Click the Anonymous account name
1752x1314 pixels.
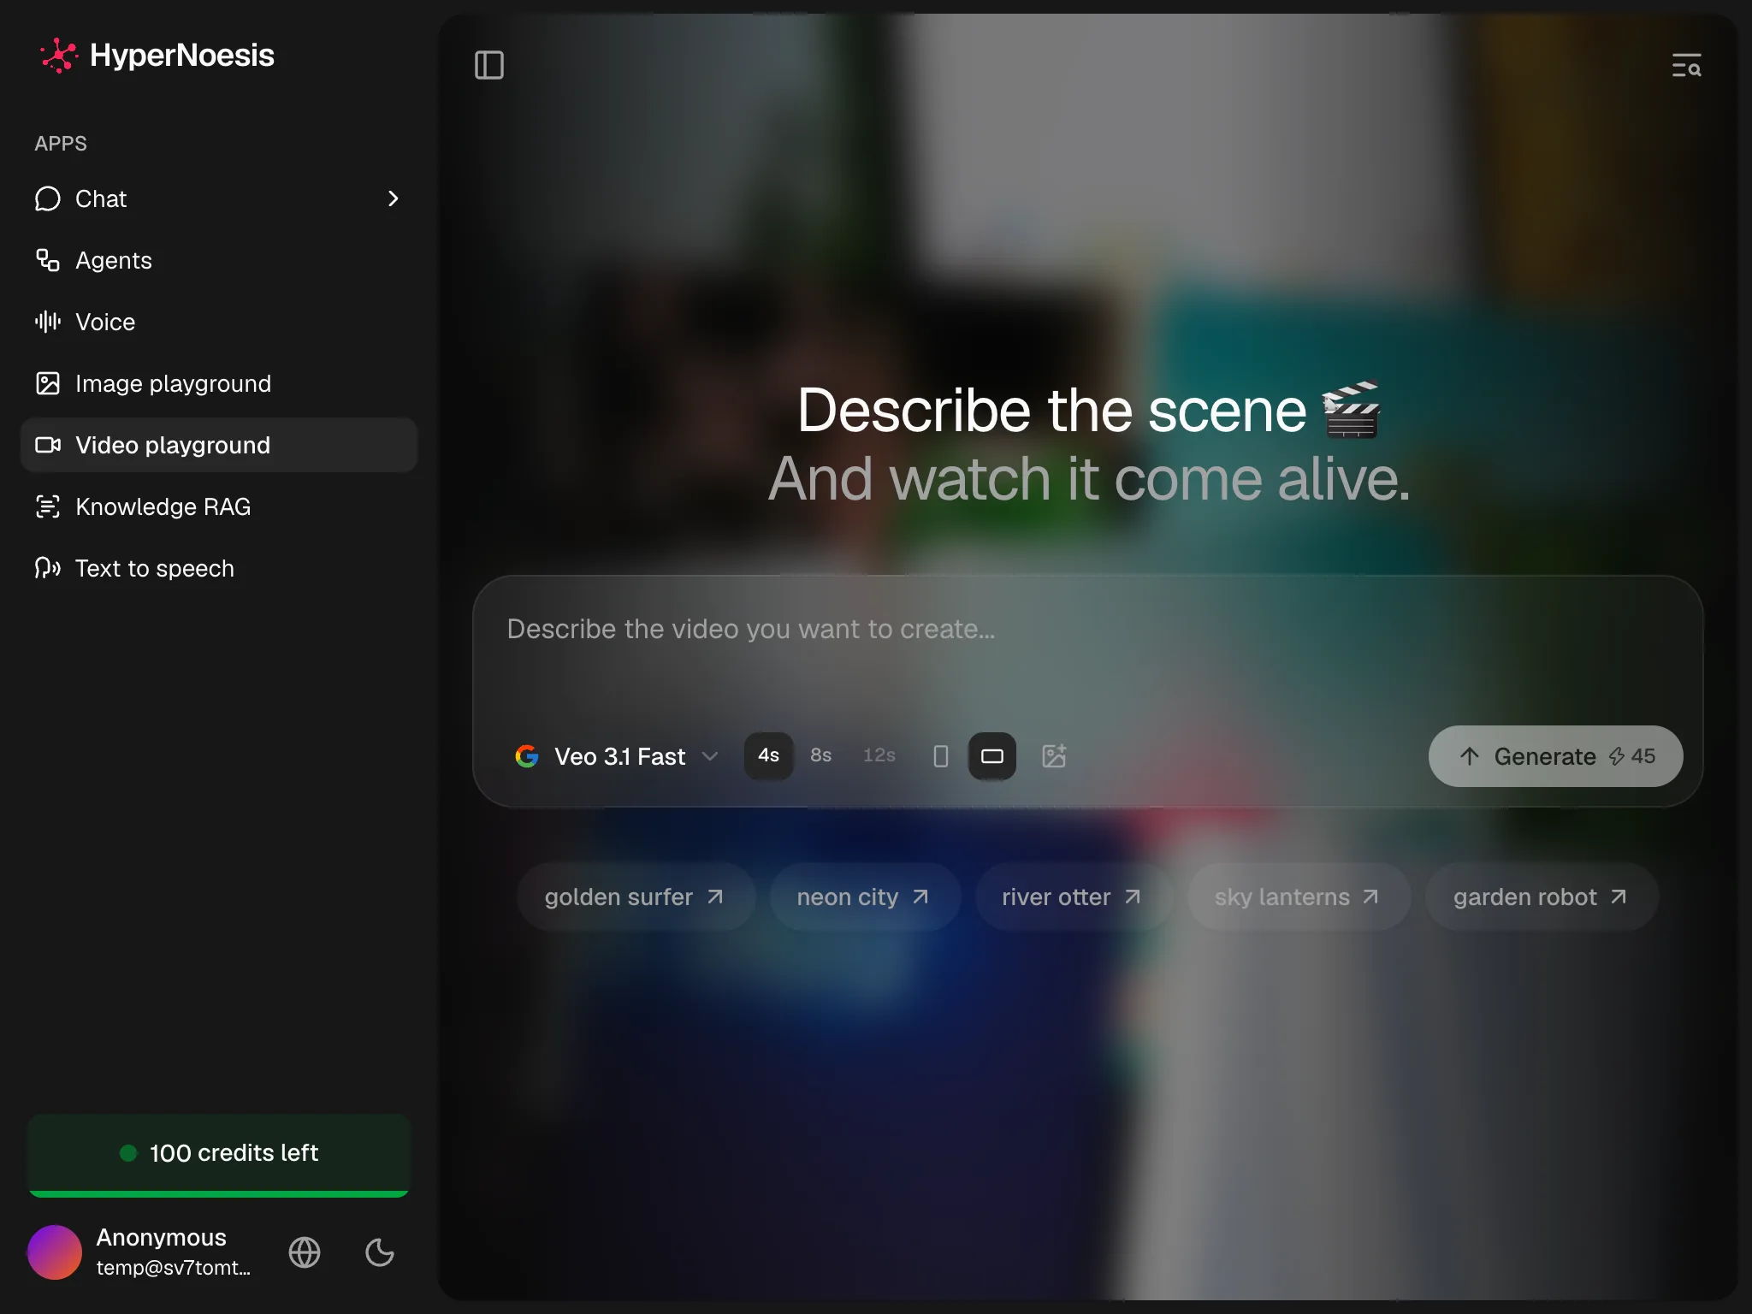pyautogui.click(x=161, y=1237)
